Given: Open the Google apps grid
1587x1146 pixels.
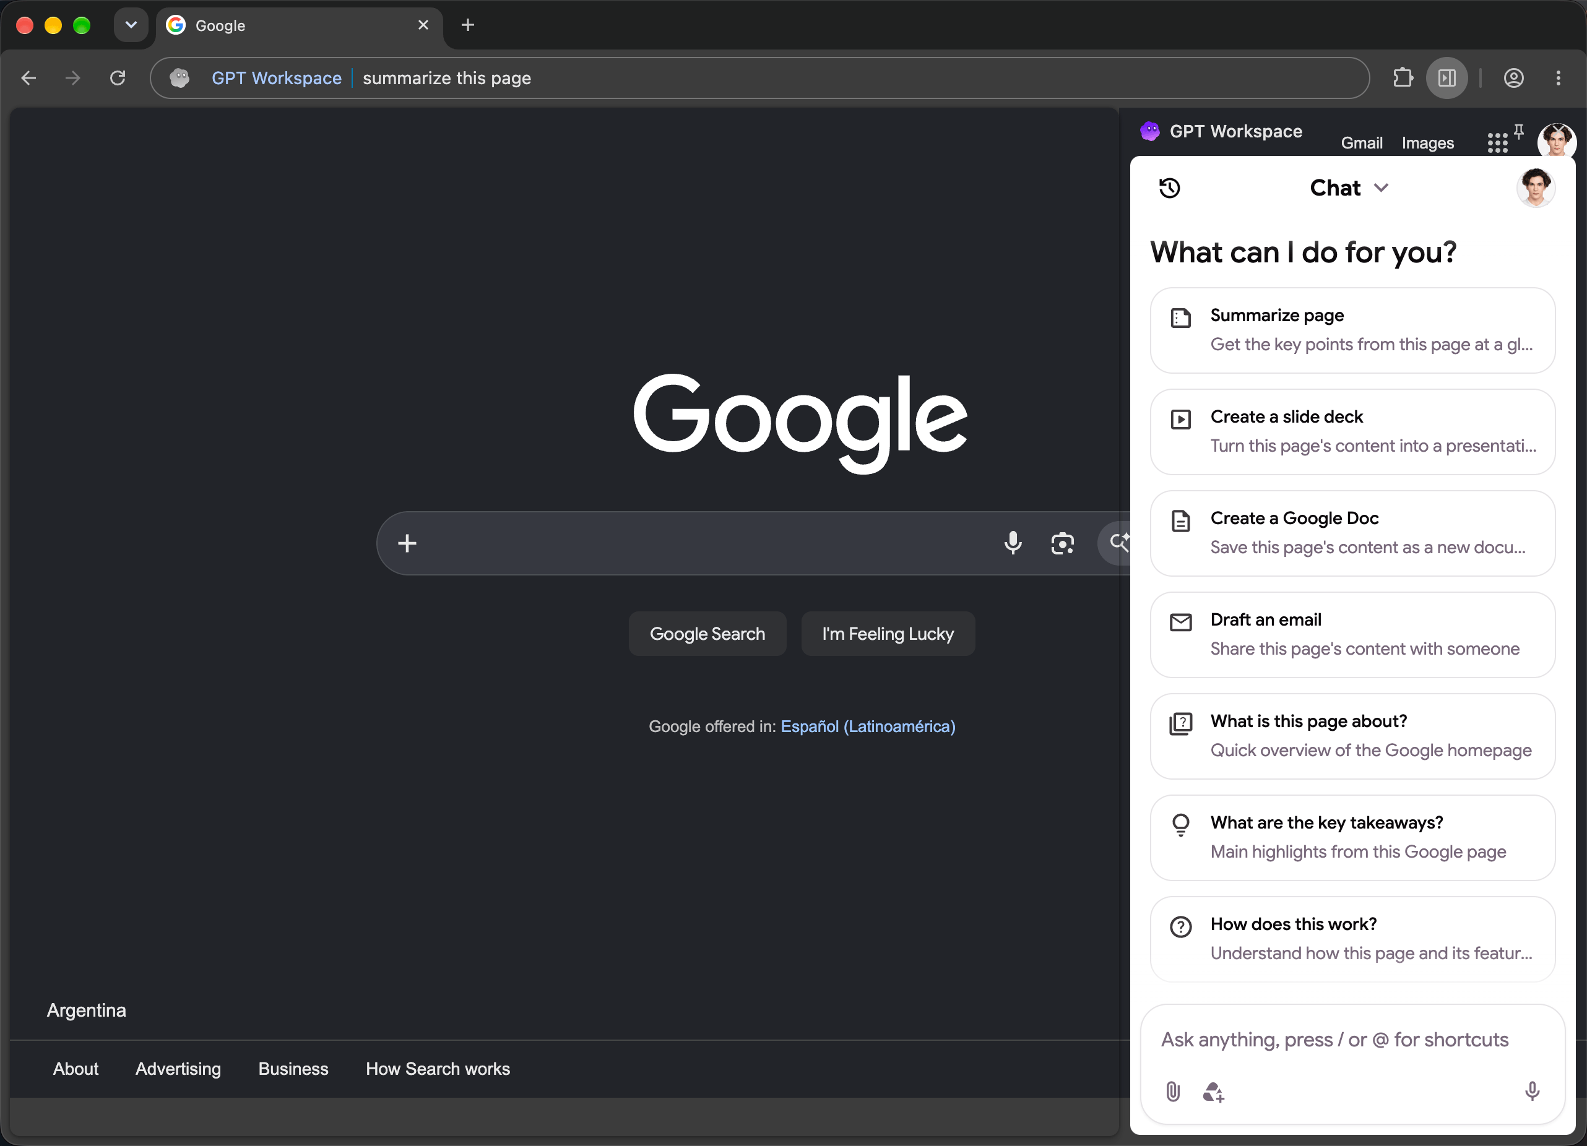Looking at the screenshot, I should coord(1497,143).
